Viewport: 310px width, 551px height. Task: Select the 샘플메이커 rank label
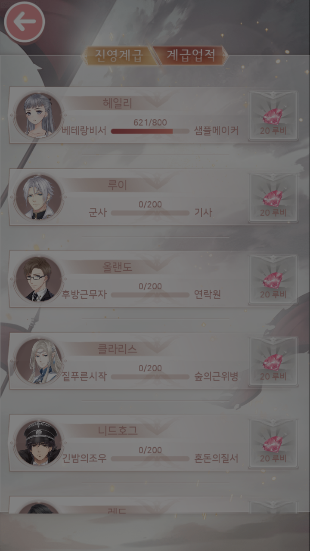(217, 130)
